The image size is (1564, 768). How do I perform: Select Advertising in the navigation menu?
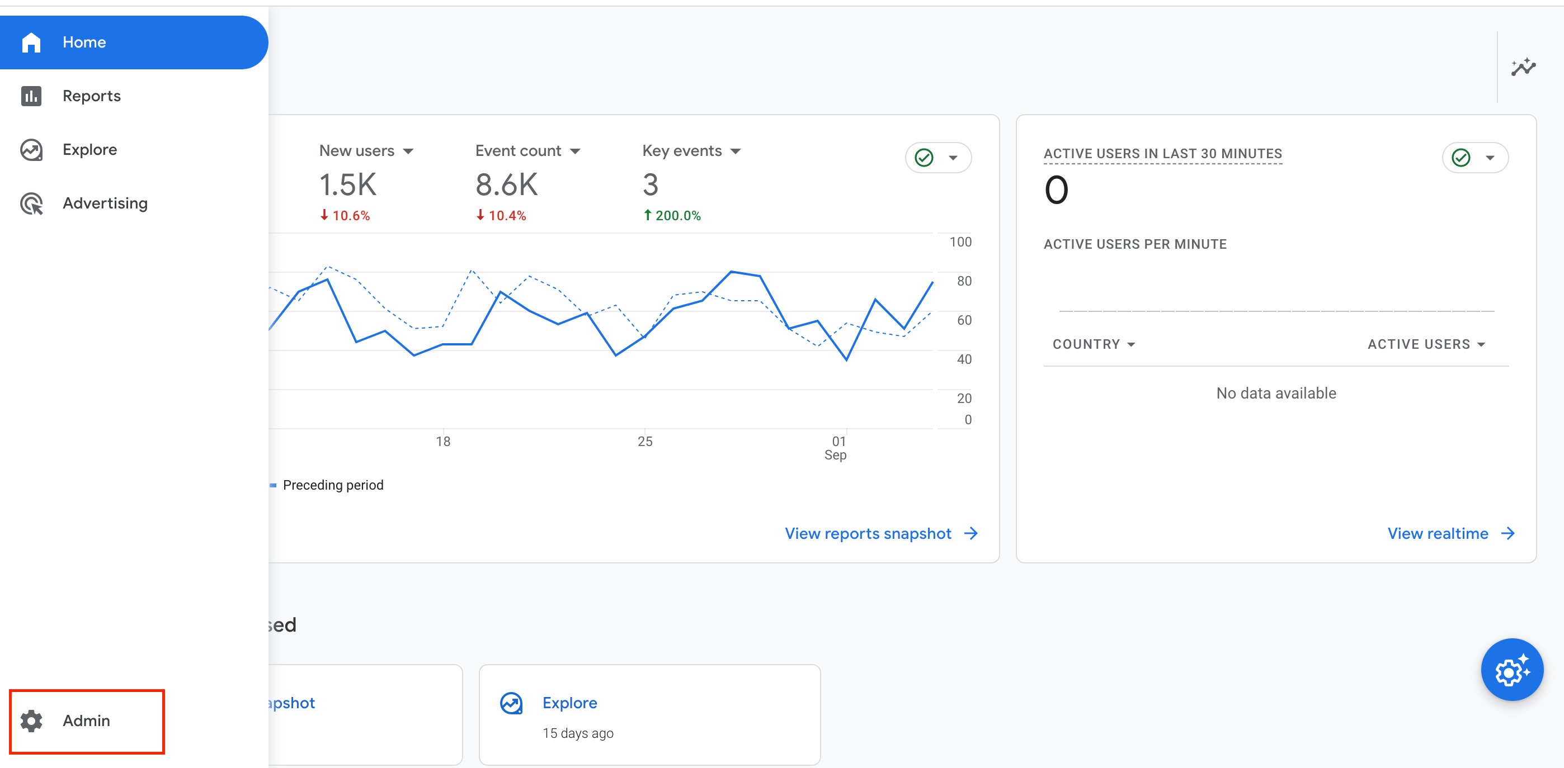coord(105,203)
